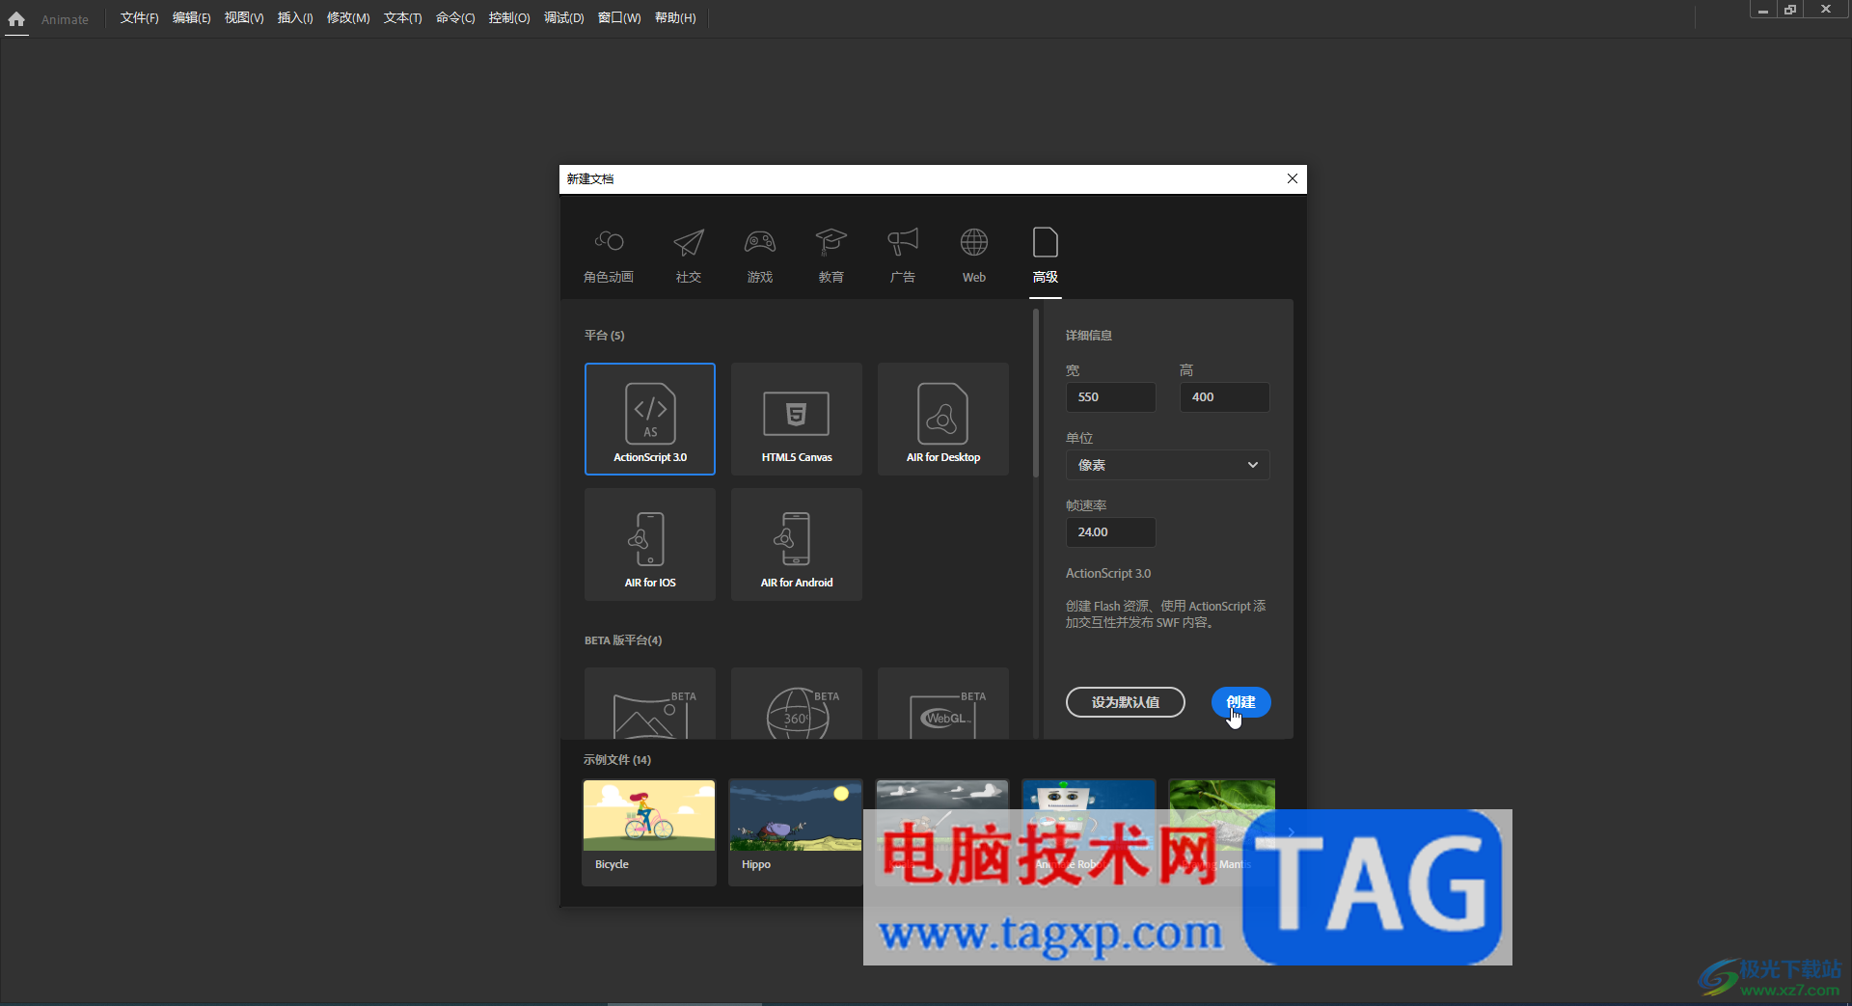This screenshot has width=1852, height=1006.
Task: Switch to the 广告 preset tab
Action: [903, 257]
